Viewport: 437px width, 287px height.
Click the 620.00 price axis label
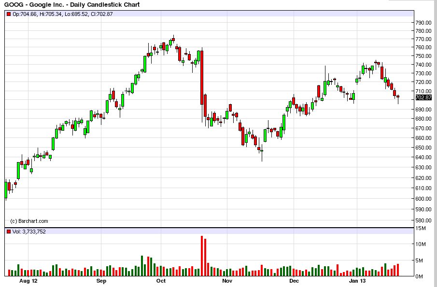[423, 178]
